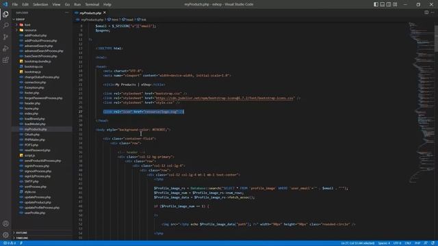Follow the bootstrap-icons CDN link in code
This screenshot has height=246, width=438.
pos(224,98)
